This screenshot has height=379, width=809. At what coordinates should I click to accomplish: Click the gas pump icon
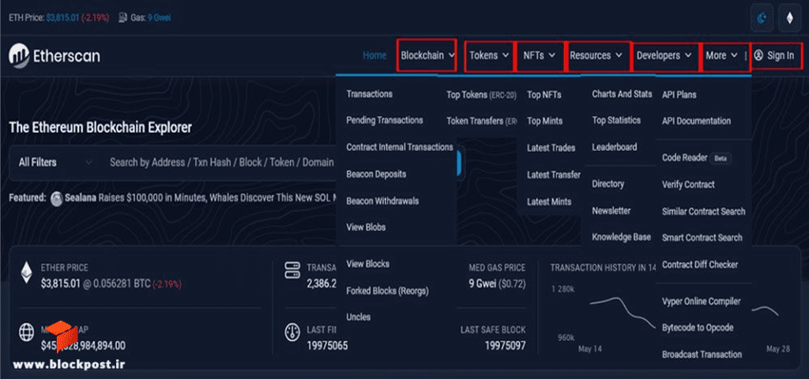(x=122, y=17)
